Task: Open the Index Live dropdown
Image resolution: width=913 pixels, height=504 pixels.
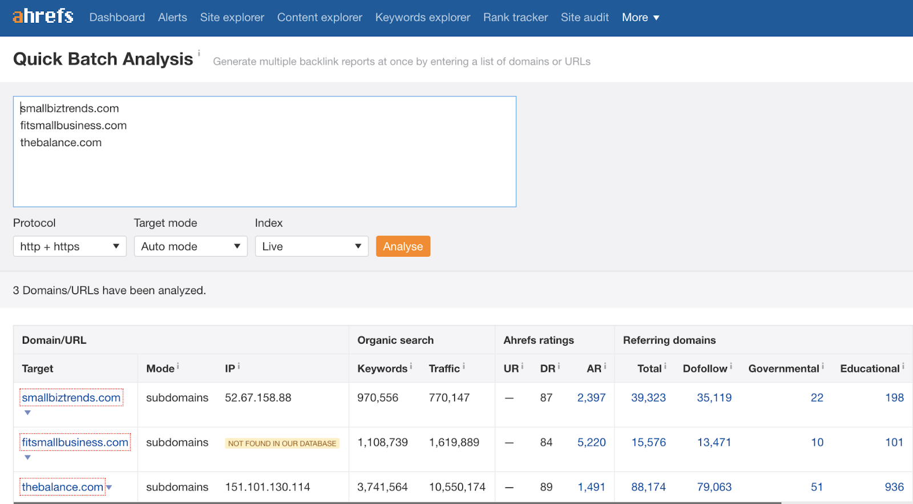Action: click(312, 247)
